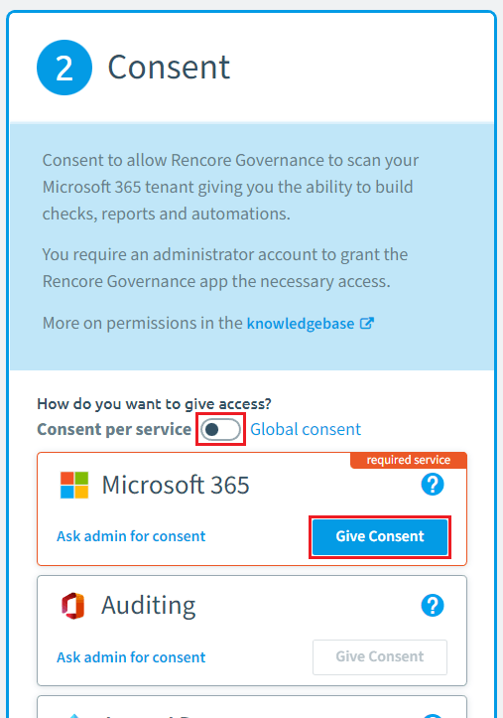Give consent for Microsoft 365
The image size is (503, 718).
pyautogui.click(x=380, y=536)
